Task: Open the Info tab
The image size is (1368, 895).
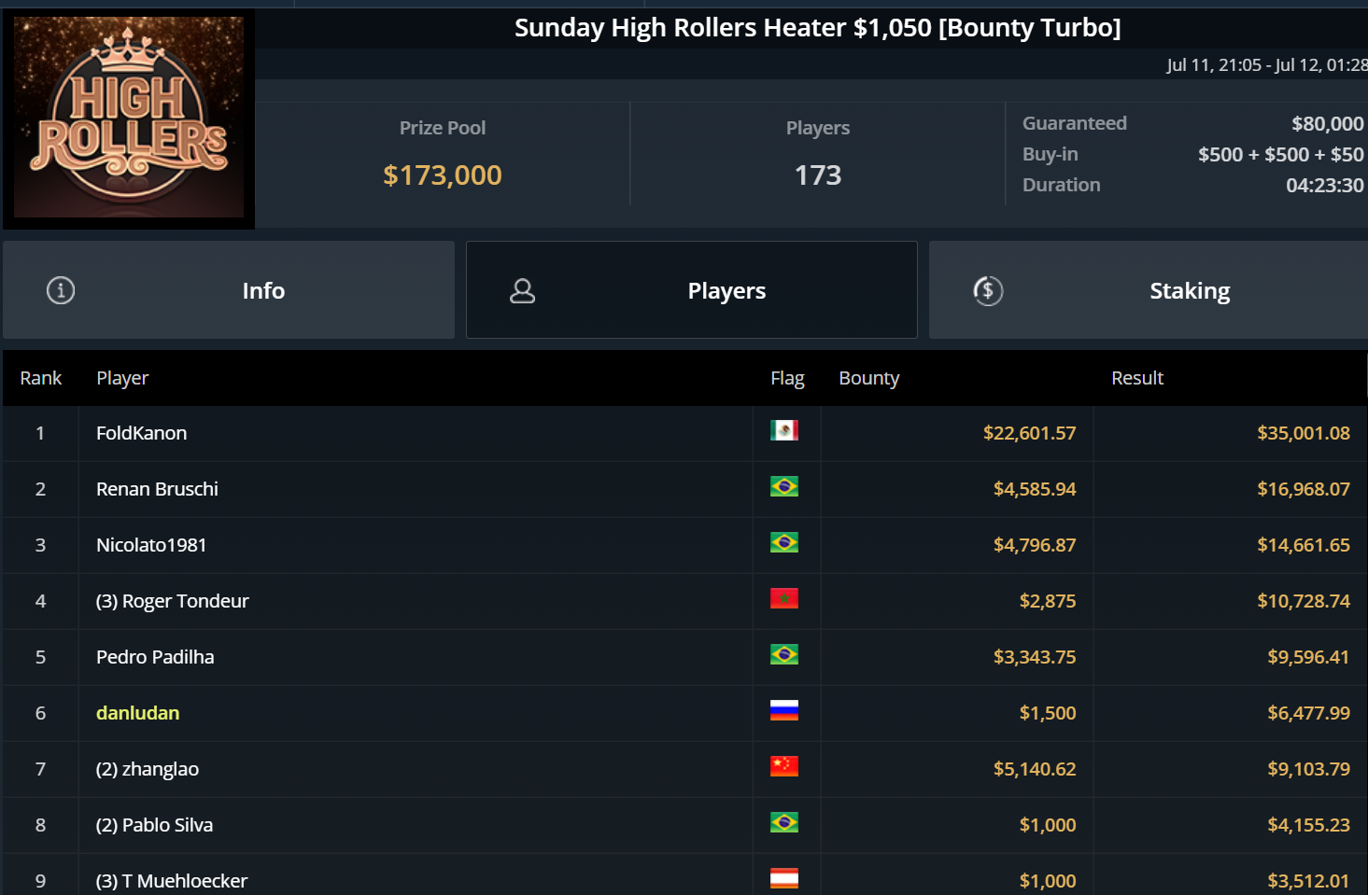Action: point(229,290)
